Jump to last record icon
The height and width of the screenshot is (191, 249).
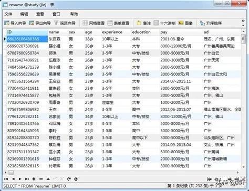tap(27, 179)
